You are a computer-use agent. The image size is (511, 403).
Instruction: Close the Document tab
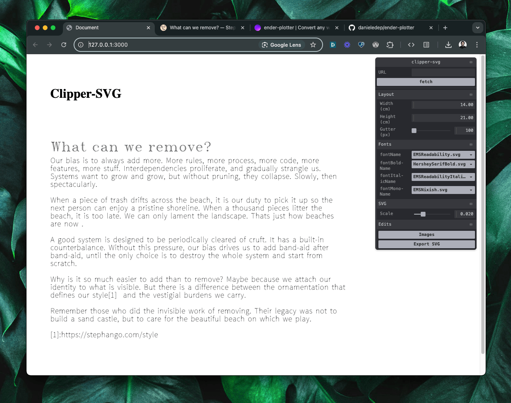point(148,28)
